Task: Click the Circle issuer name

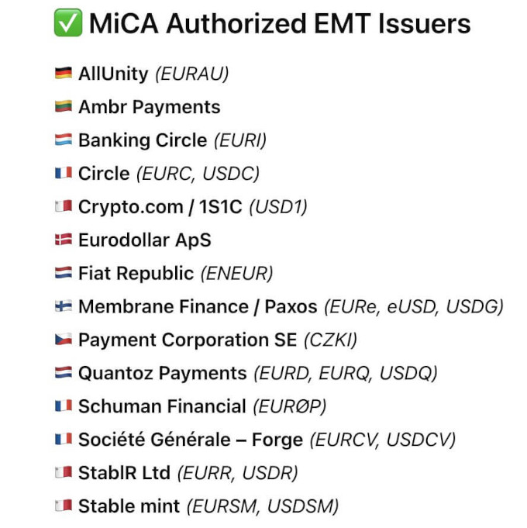Action: 104,174
